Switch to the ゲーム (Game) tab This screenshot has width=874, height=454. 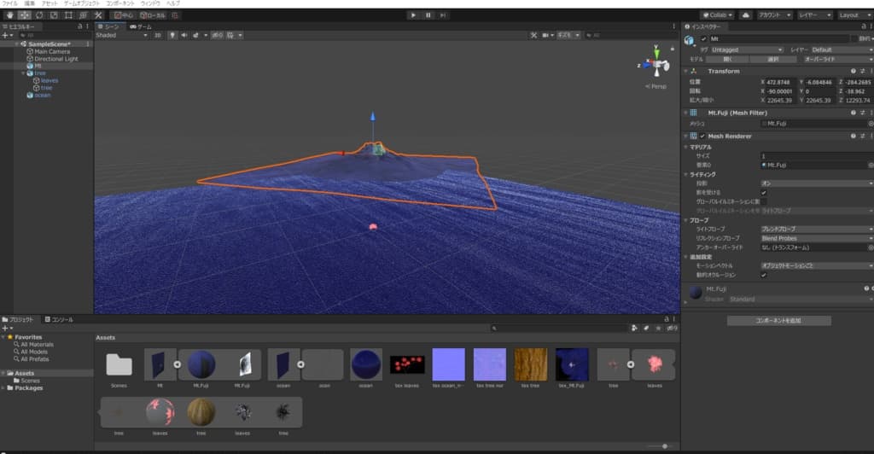tap(141, 26)
